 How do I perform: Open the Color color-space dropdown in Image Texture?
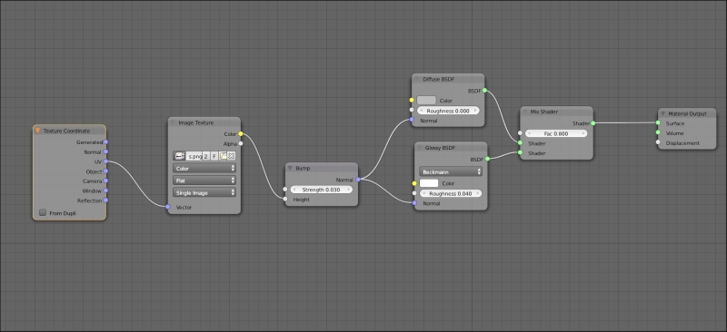[204, 168]
